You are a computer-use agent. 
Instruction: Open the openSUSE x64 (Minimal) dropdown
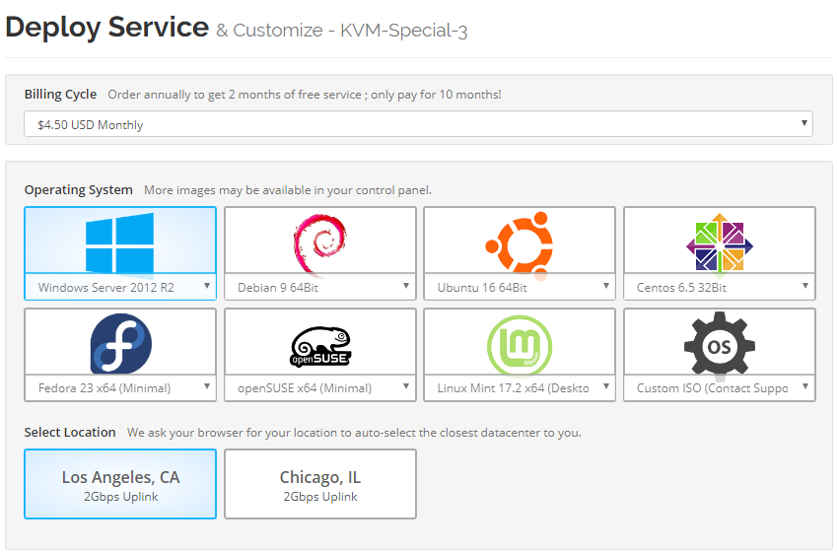pos(319,387)
